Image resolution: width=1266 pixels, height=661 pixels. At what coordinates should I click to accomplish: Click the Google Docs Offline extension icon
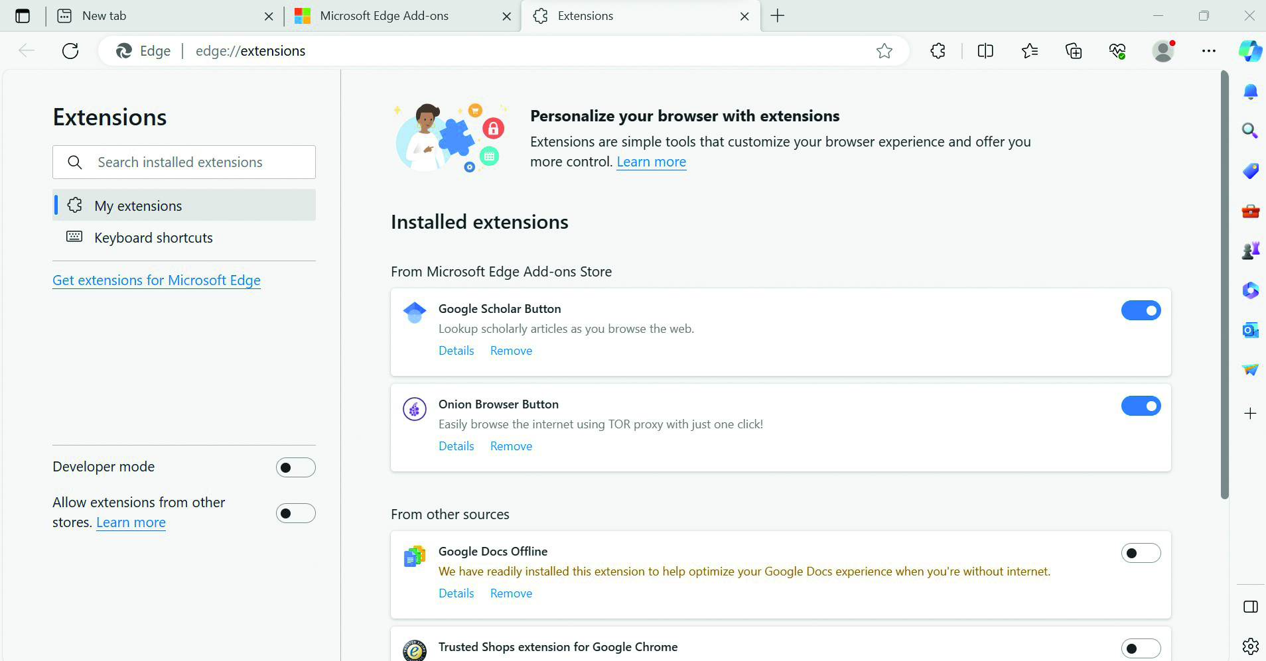tap(415, 556)
